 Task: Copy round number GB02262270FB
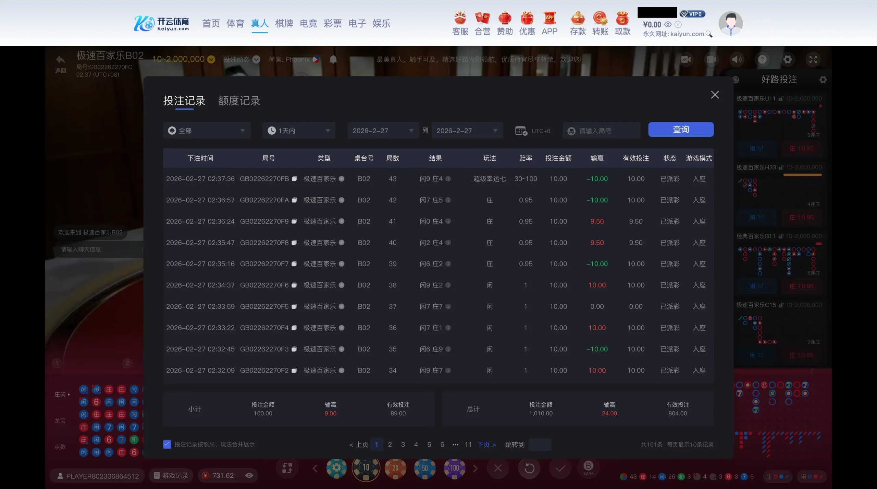[x=294, y=179]
